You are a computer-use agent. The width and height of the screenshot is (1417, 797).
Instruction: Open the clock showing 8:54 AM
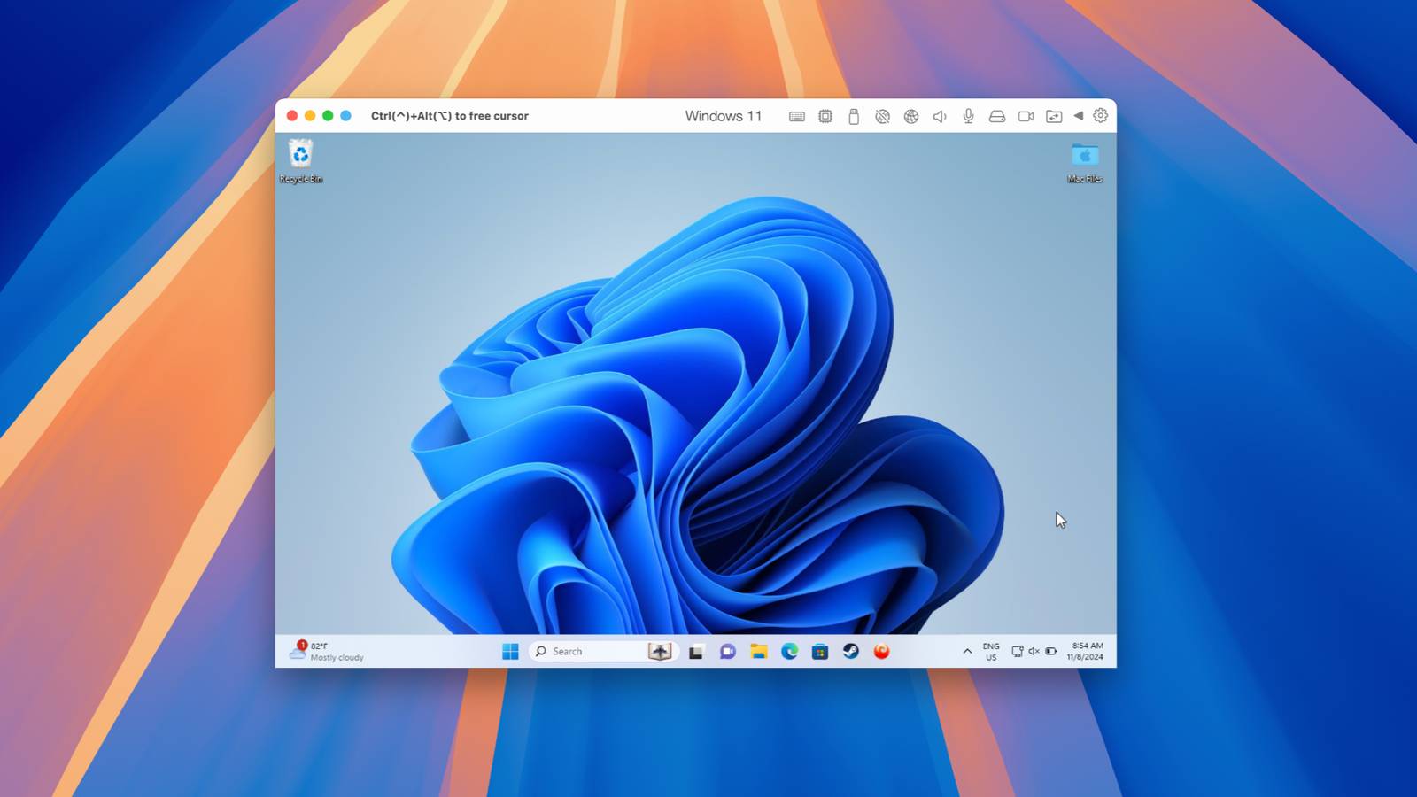click(1086, 652)
